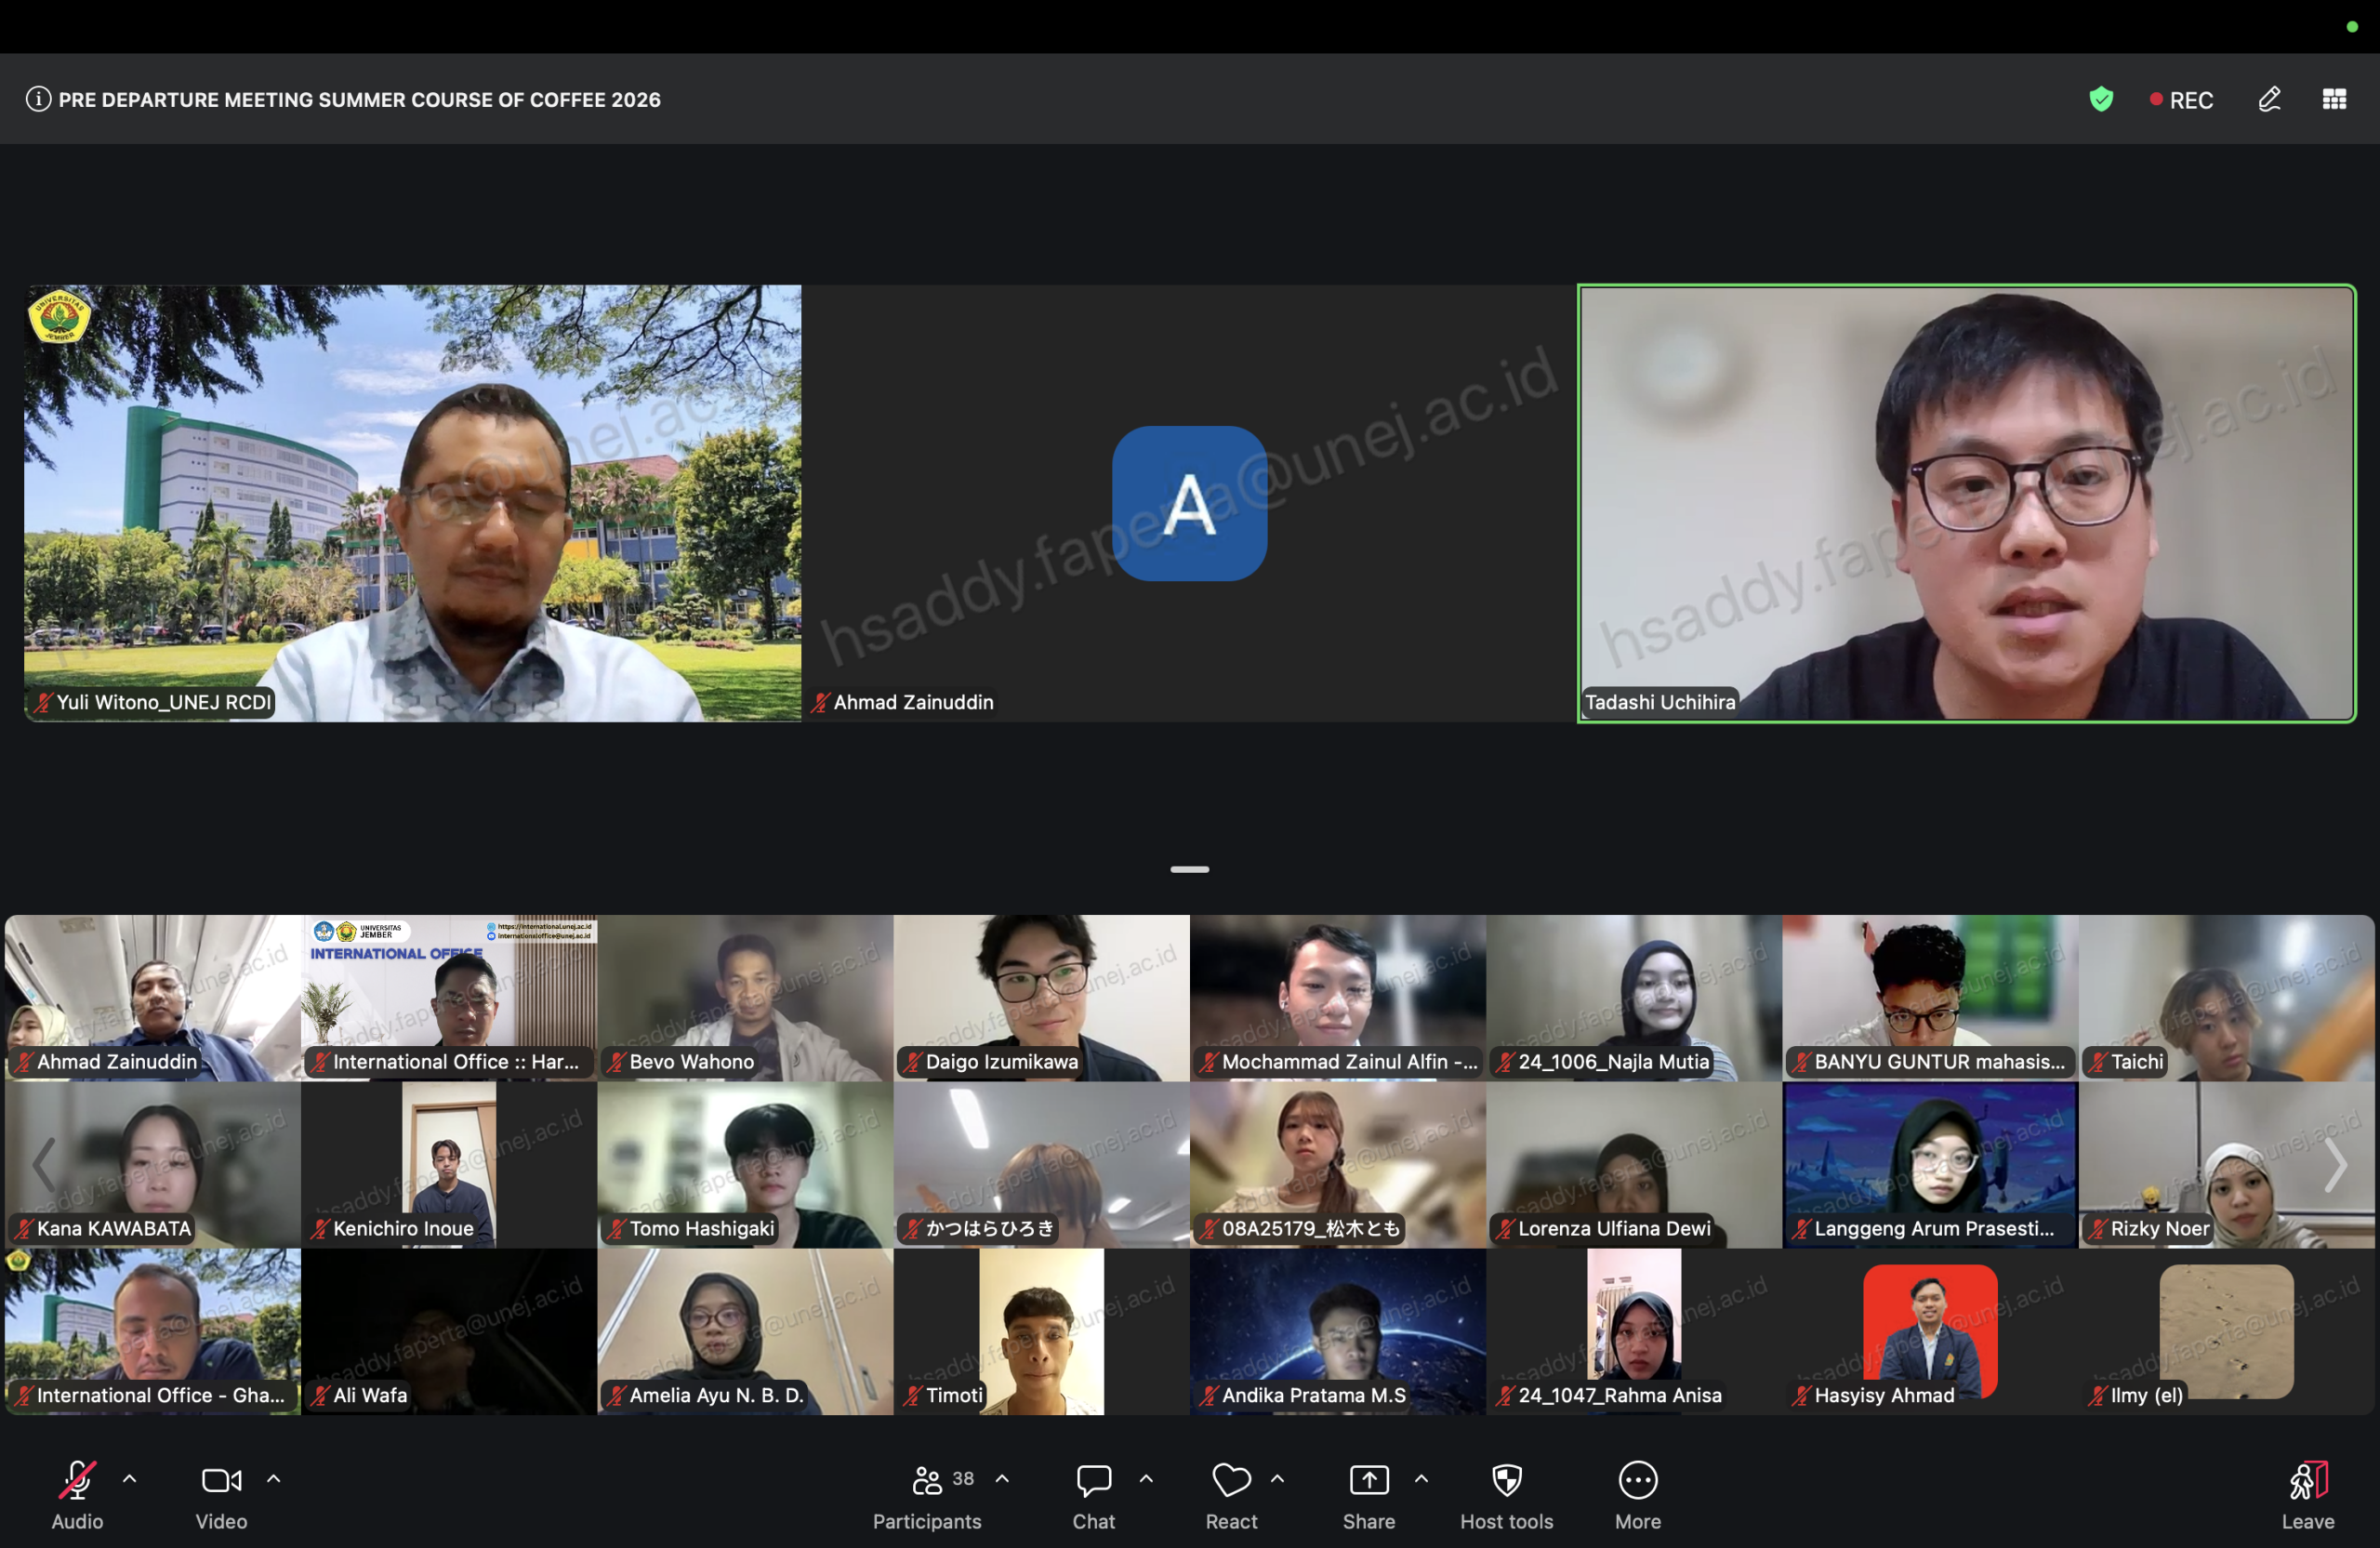Select かつはらひろき's video thumbnail
The height and width of the screenshot is (1548, 2380).
click(1042, 1165)
